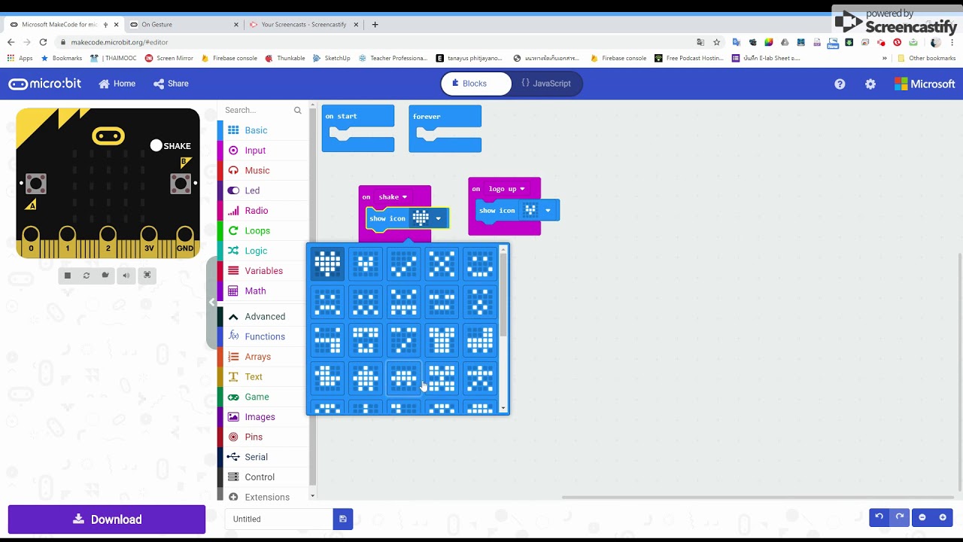This screenshot has height=542, width=963.
Task: Trigger the SHAKE gesture button on simulator
Action: click(156, 145)
